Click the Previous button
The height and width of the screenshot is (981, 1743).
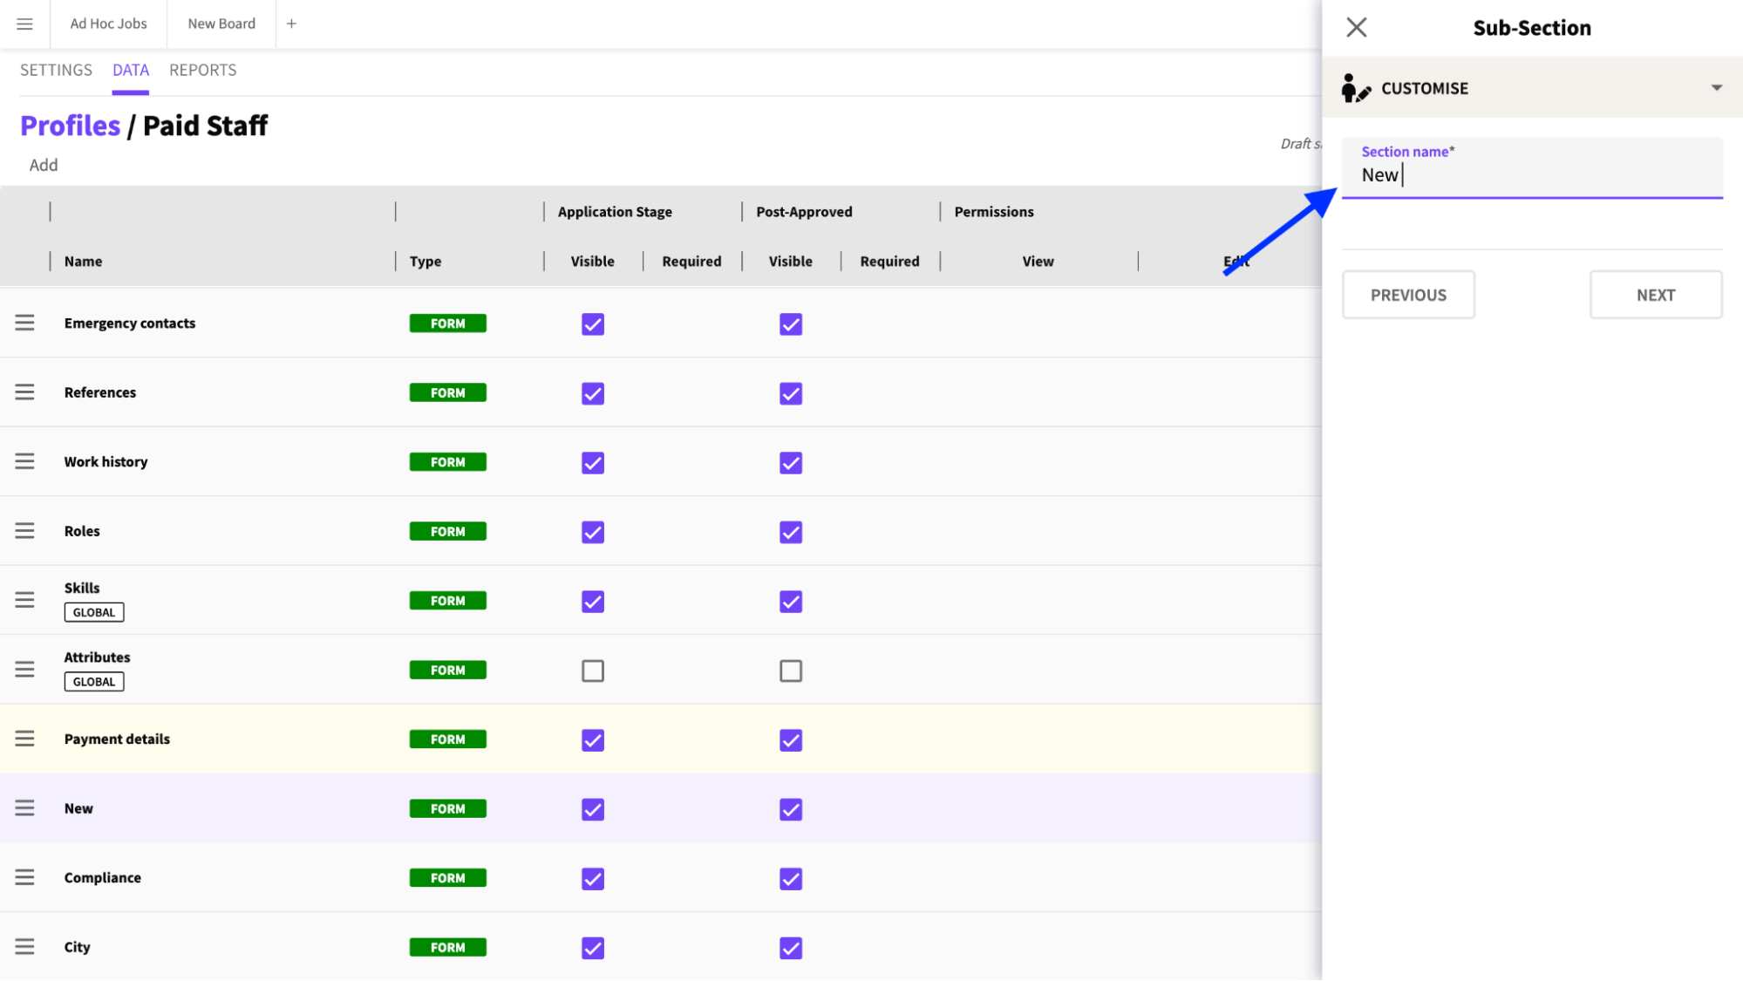[x=1408, y=295]
